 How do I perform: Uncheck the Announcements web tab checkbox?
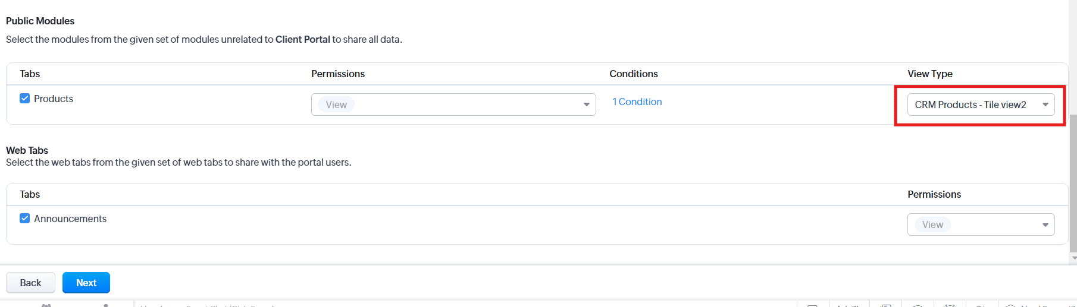[x=24, y=219]
